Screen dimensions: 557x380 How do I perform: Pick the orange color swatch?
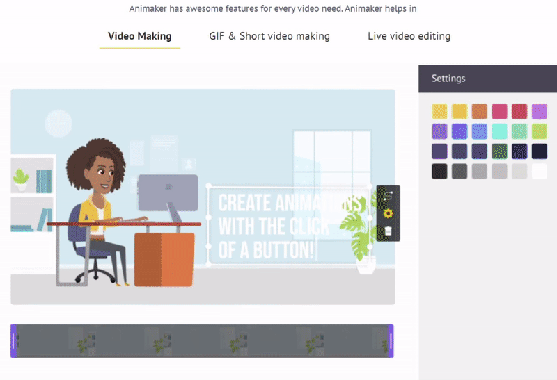pyautogui.click(x=479, y=111)
